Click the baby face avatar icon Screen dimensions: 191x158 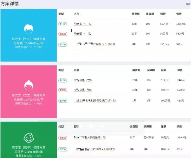pos(29,138)
